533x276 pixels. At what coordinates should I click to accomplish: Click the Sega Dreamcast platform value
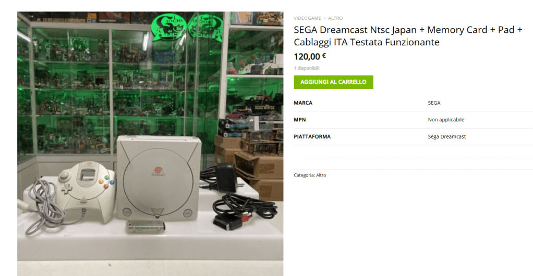click(446, 137)
